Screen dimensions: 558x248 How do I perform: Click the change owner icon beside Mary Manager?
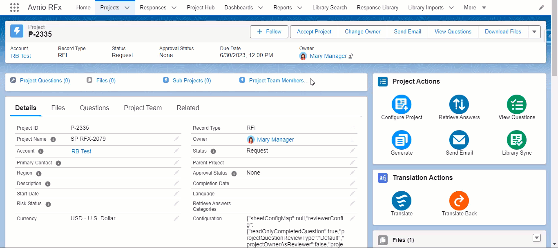pos(351,56)
